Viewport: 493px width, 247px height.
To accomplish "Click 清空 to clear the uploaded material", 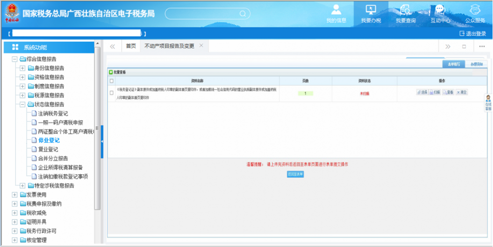I will tap(461, 93).
